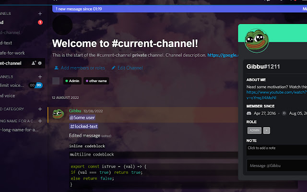Image resolution: width=307 pixels, height=192 pixels.
Task: Click the red unread badge showing 1
Action: tap(40, 23)
